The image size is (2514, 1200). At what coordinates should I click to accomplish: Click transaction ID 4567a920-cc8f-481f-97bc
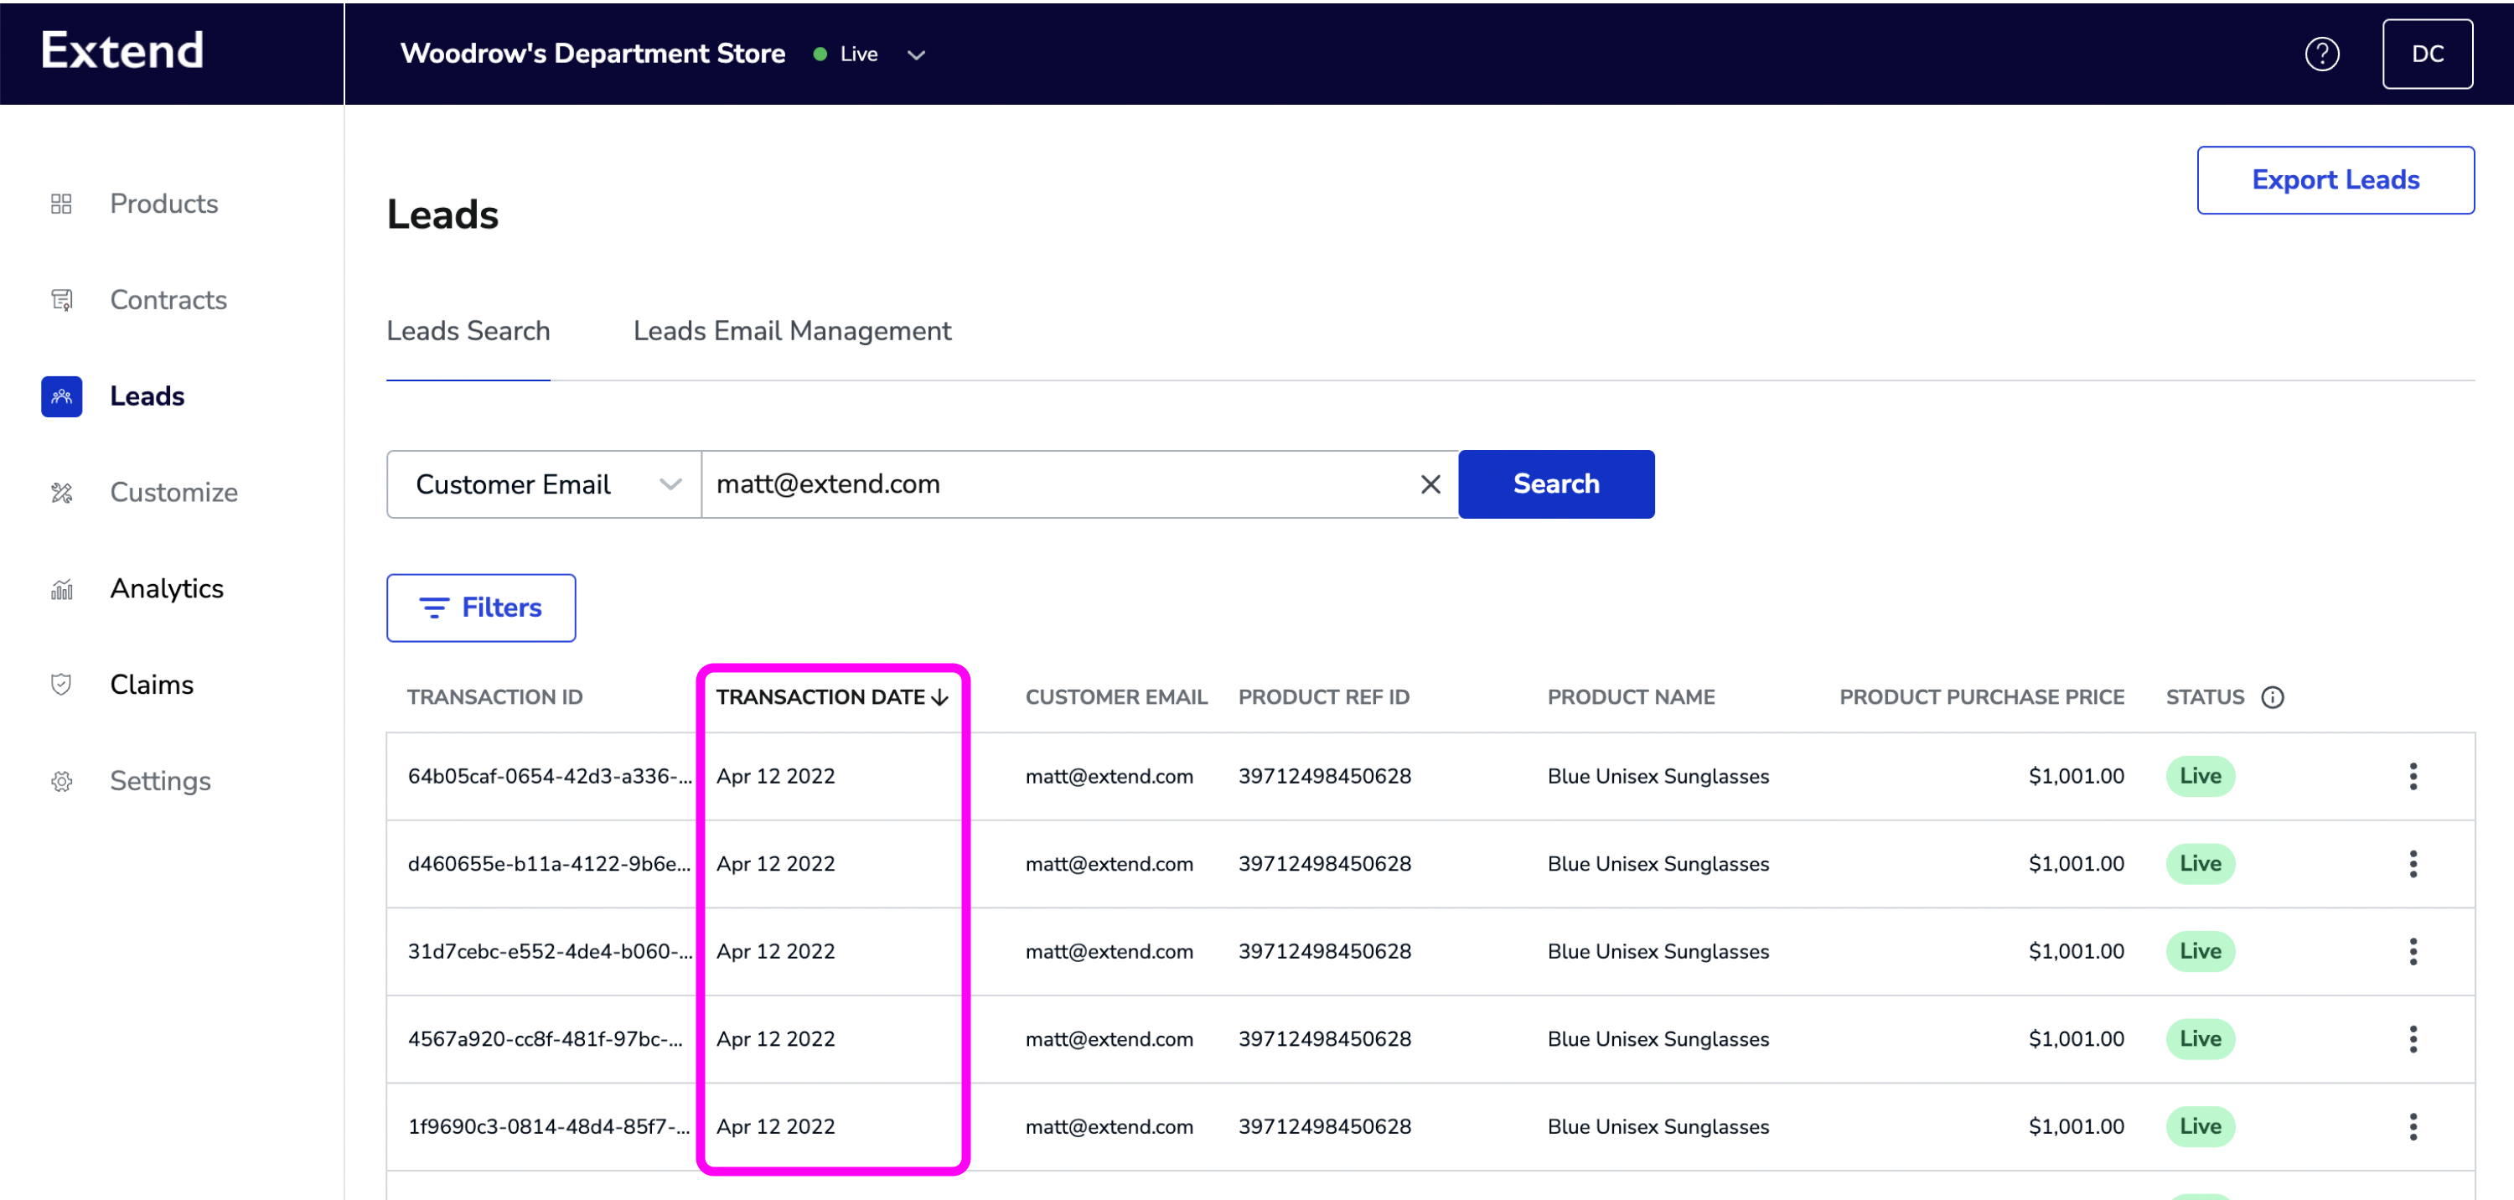click(545, 1039)
